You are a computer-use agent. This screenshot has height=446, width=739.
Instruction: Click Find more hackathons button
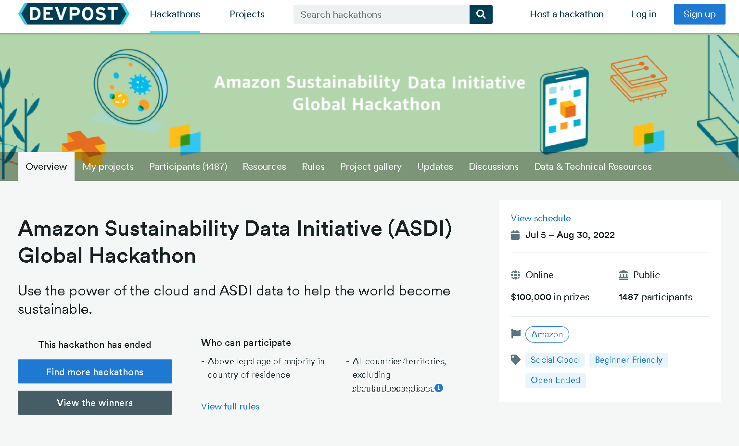(x=95, y=371)
